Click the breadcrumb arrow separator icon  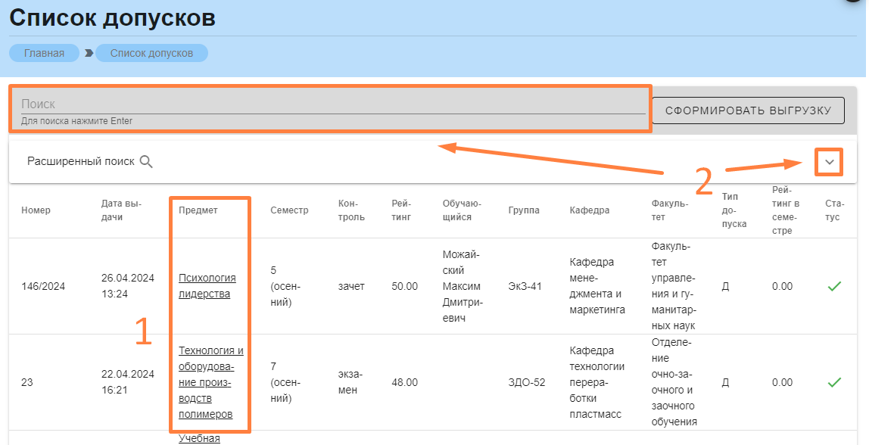[89, 53]
